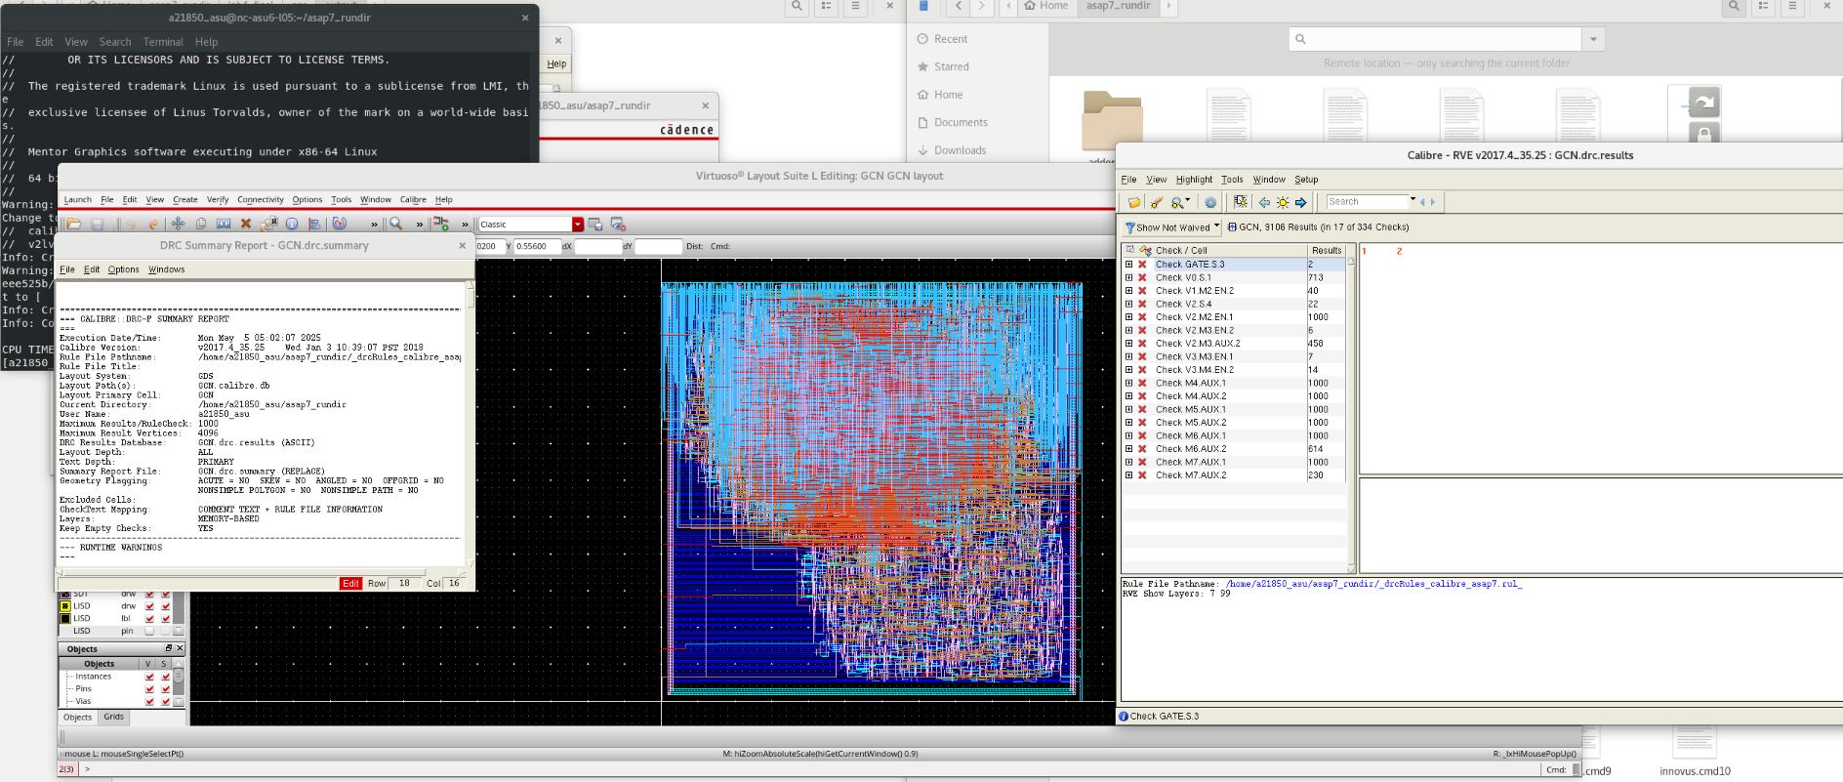Open the Properties info icon in Virtuoso
This screenshot has height=782, width=1843.
(x=292, y=224)
